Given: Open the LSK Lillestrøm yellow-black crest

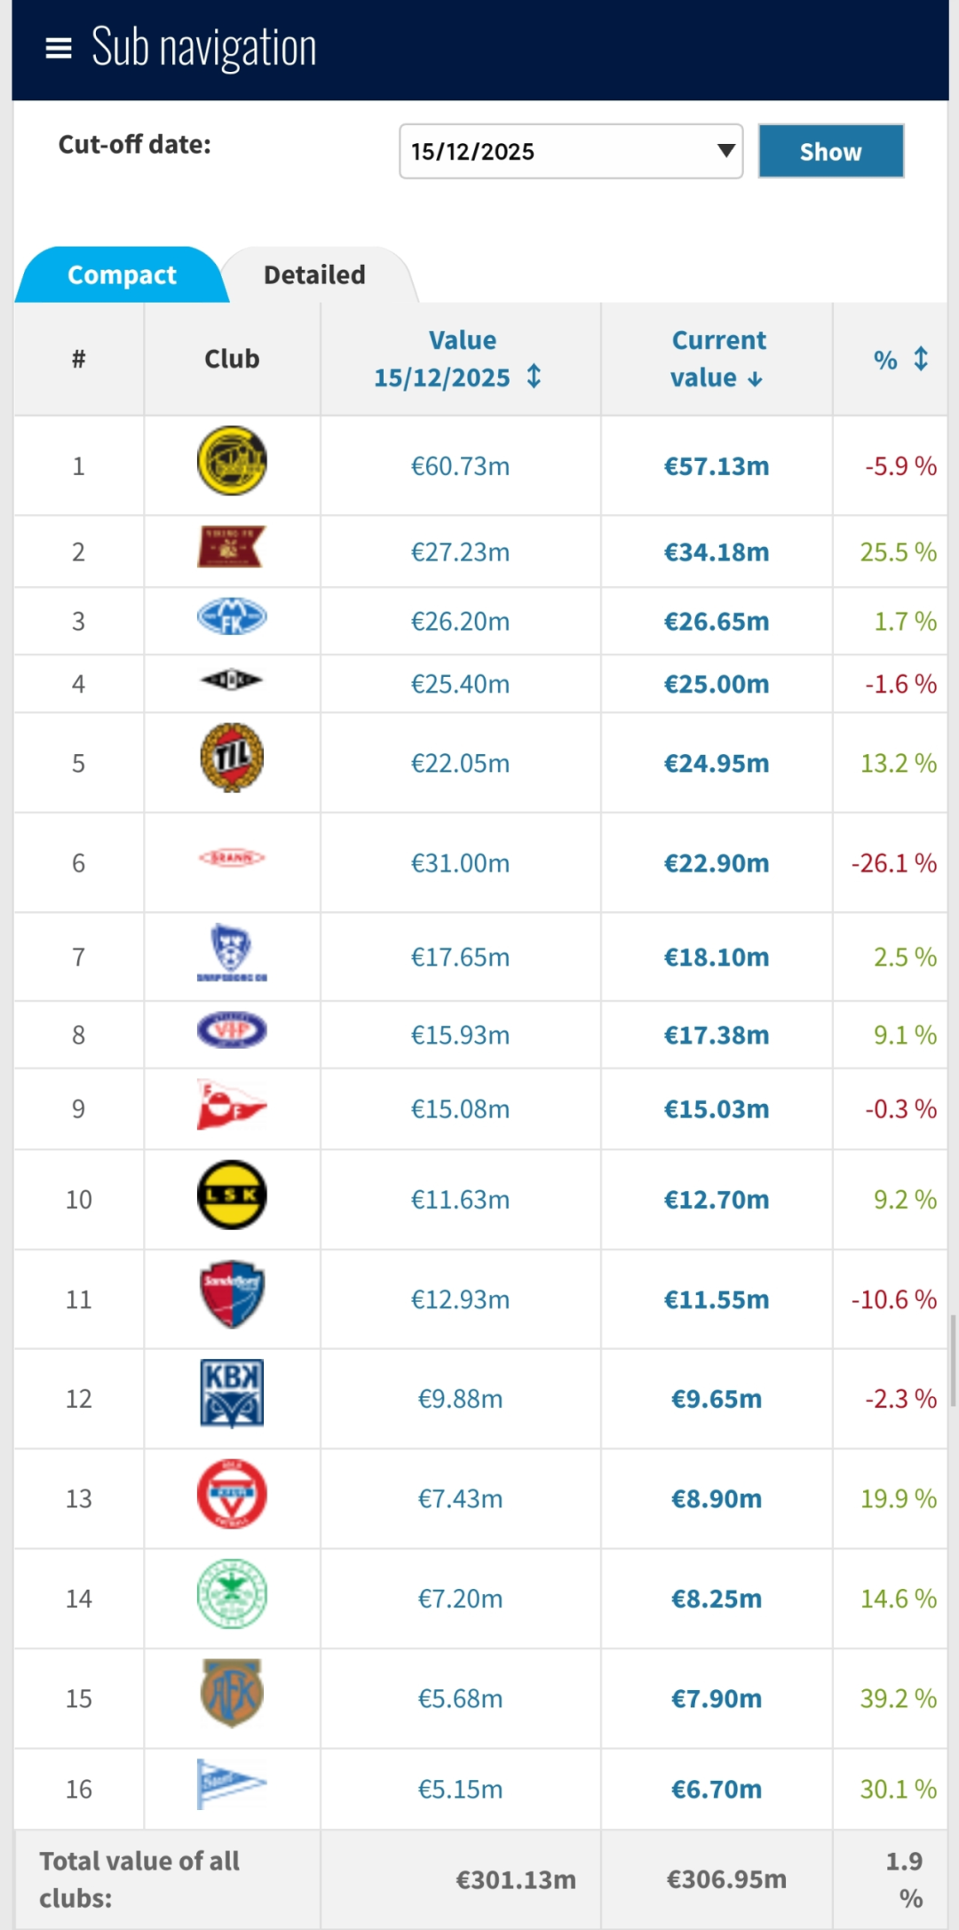Looking at the screenshot, I should pyautogui.click(x=232, y=1195).
